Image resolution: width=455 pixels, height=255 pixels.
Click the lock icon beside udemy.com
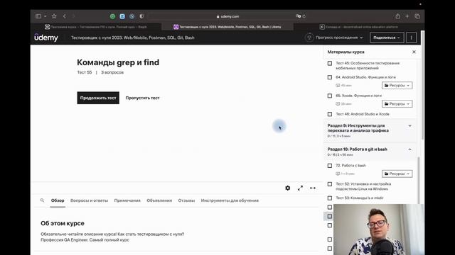[x=218, y=16]
